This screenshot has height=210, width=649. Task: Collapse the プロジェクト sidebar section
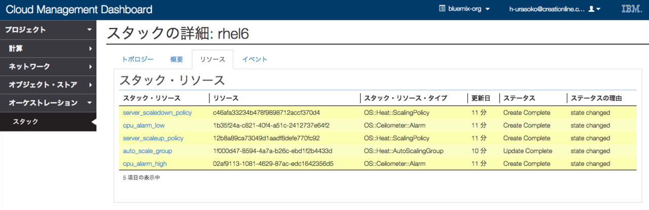(48, 30)
